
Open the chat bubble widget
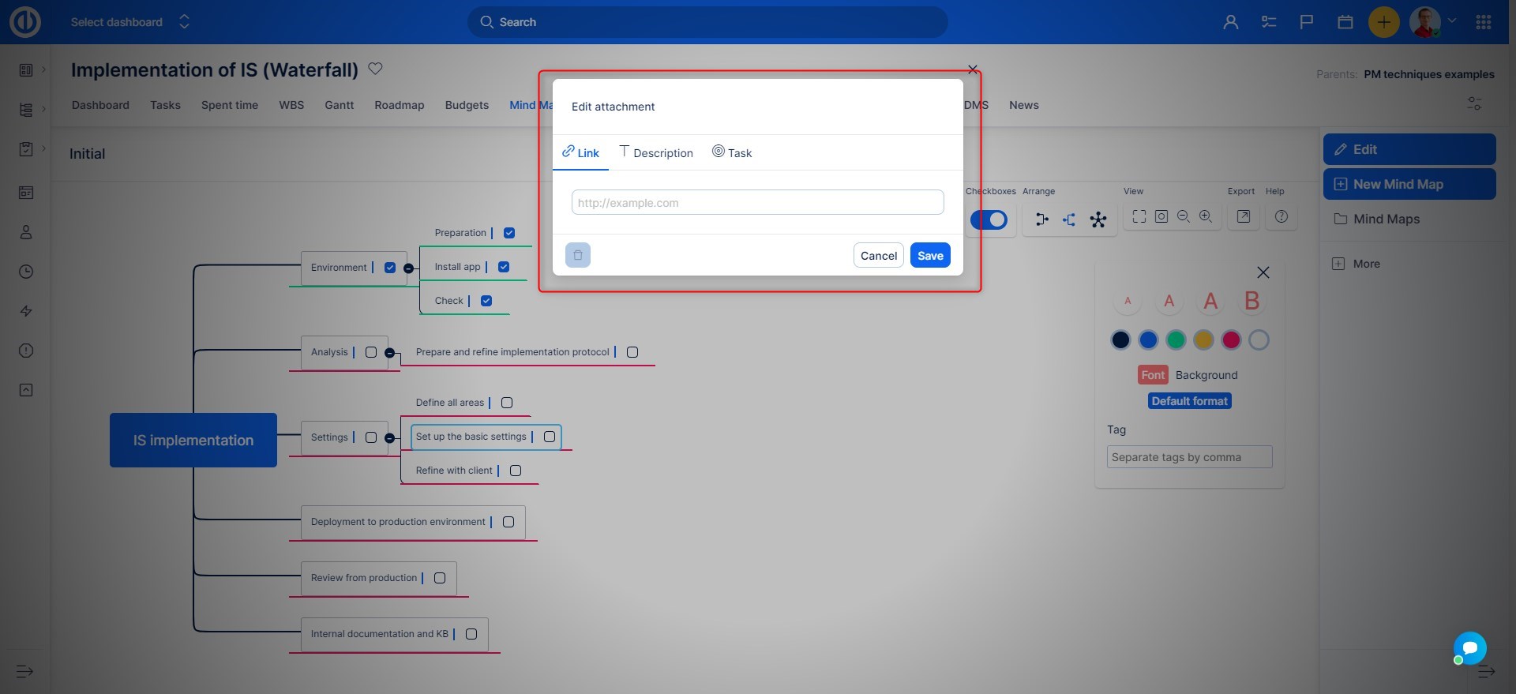tap(1469, 648)
